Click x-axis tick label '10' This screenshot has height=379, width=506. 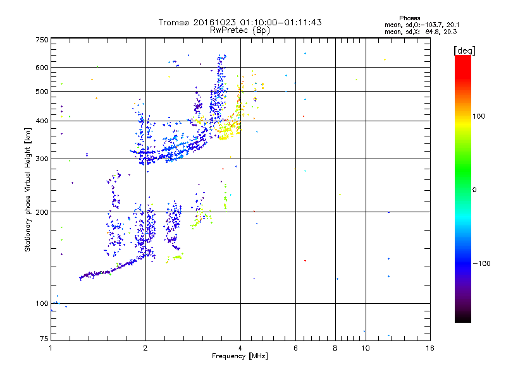tap(366, 349)
